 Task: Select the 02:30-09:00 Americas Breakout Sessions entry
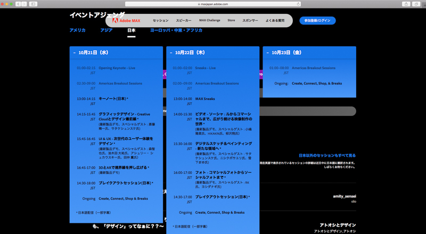[x=120, y=83]
